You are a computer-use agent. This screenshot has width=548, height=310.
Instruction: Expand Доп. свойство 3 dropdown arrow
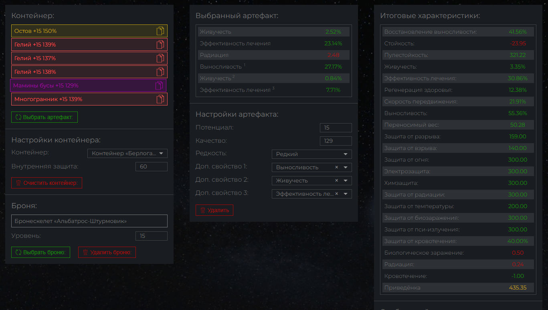pos(345,194)
